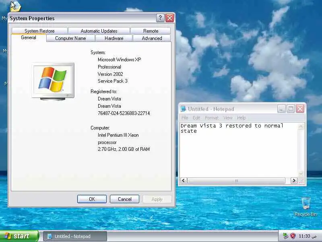
Task: Click the Notepad vertical scroll down arrow
Action: 301,173
